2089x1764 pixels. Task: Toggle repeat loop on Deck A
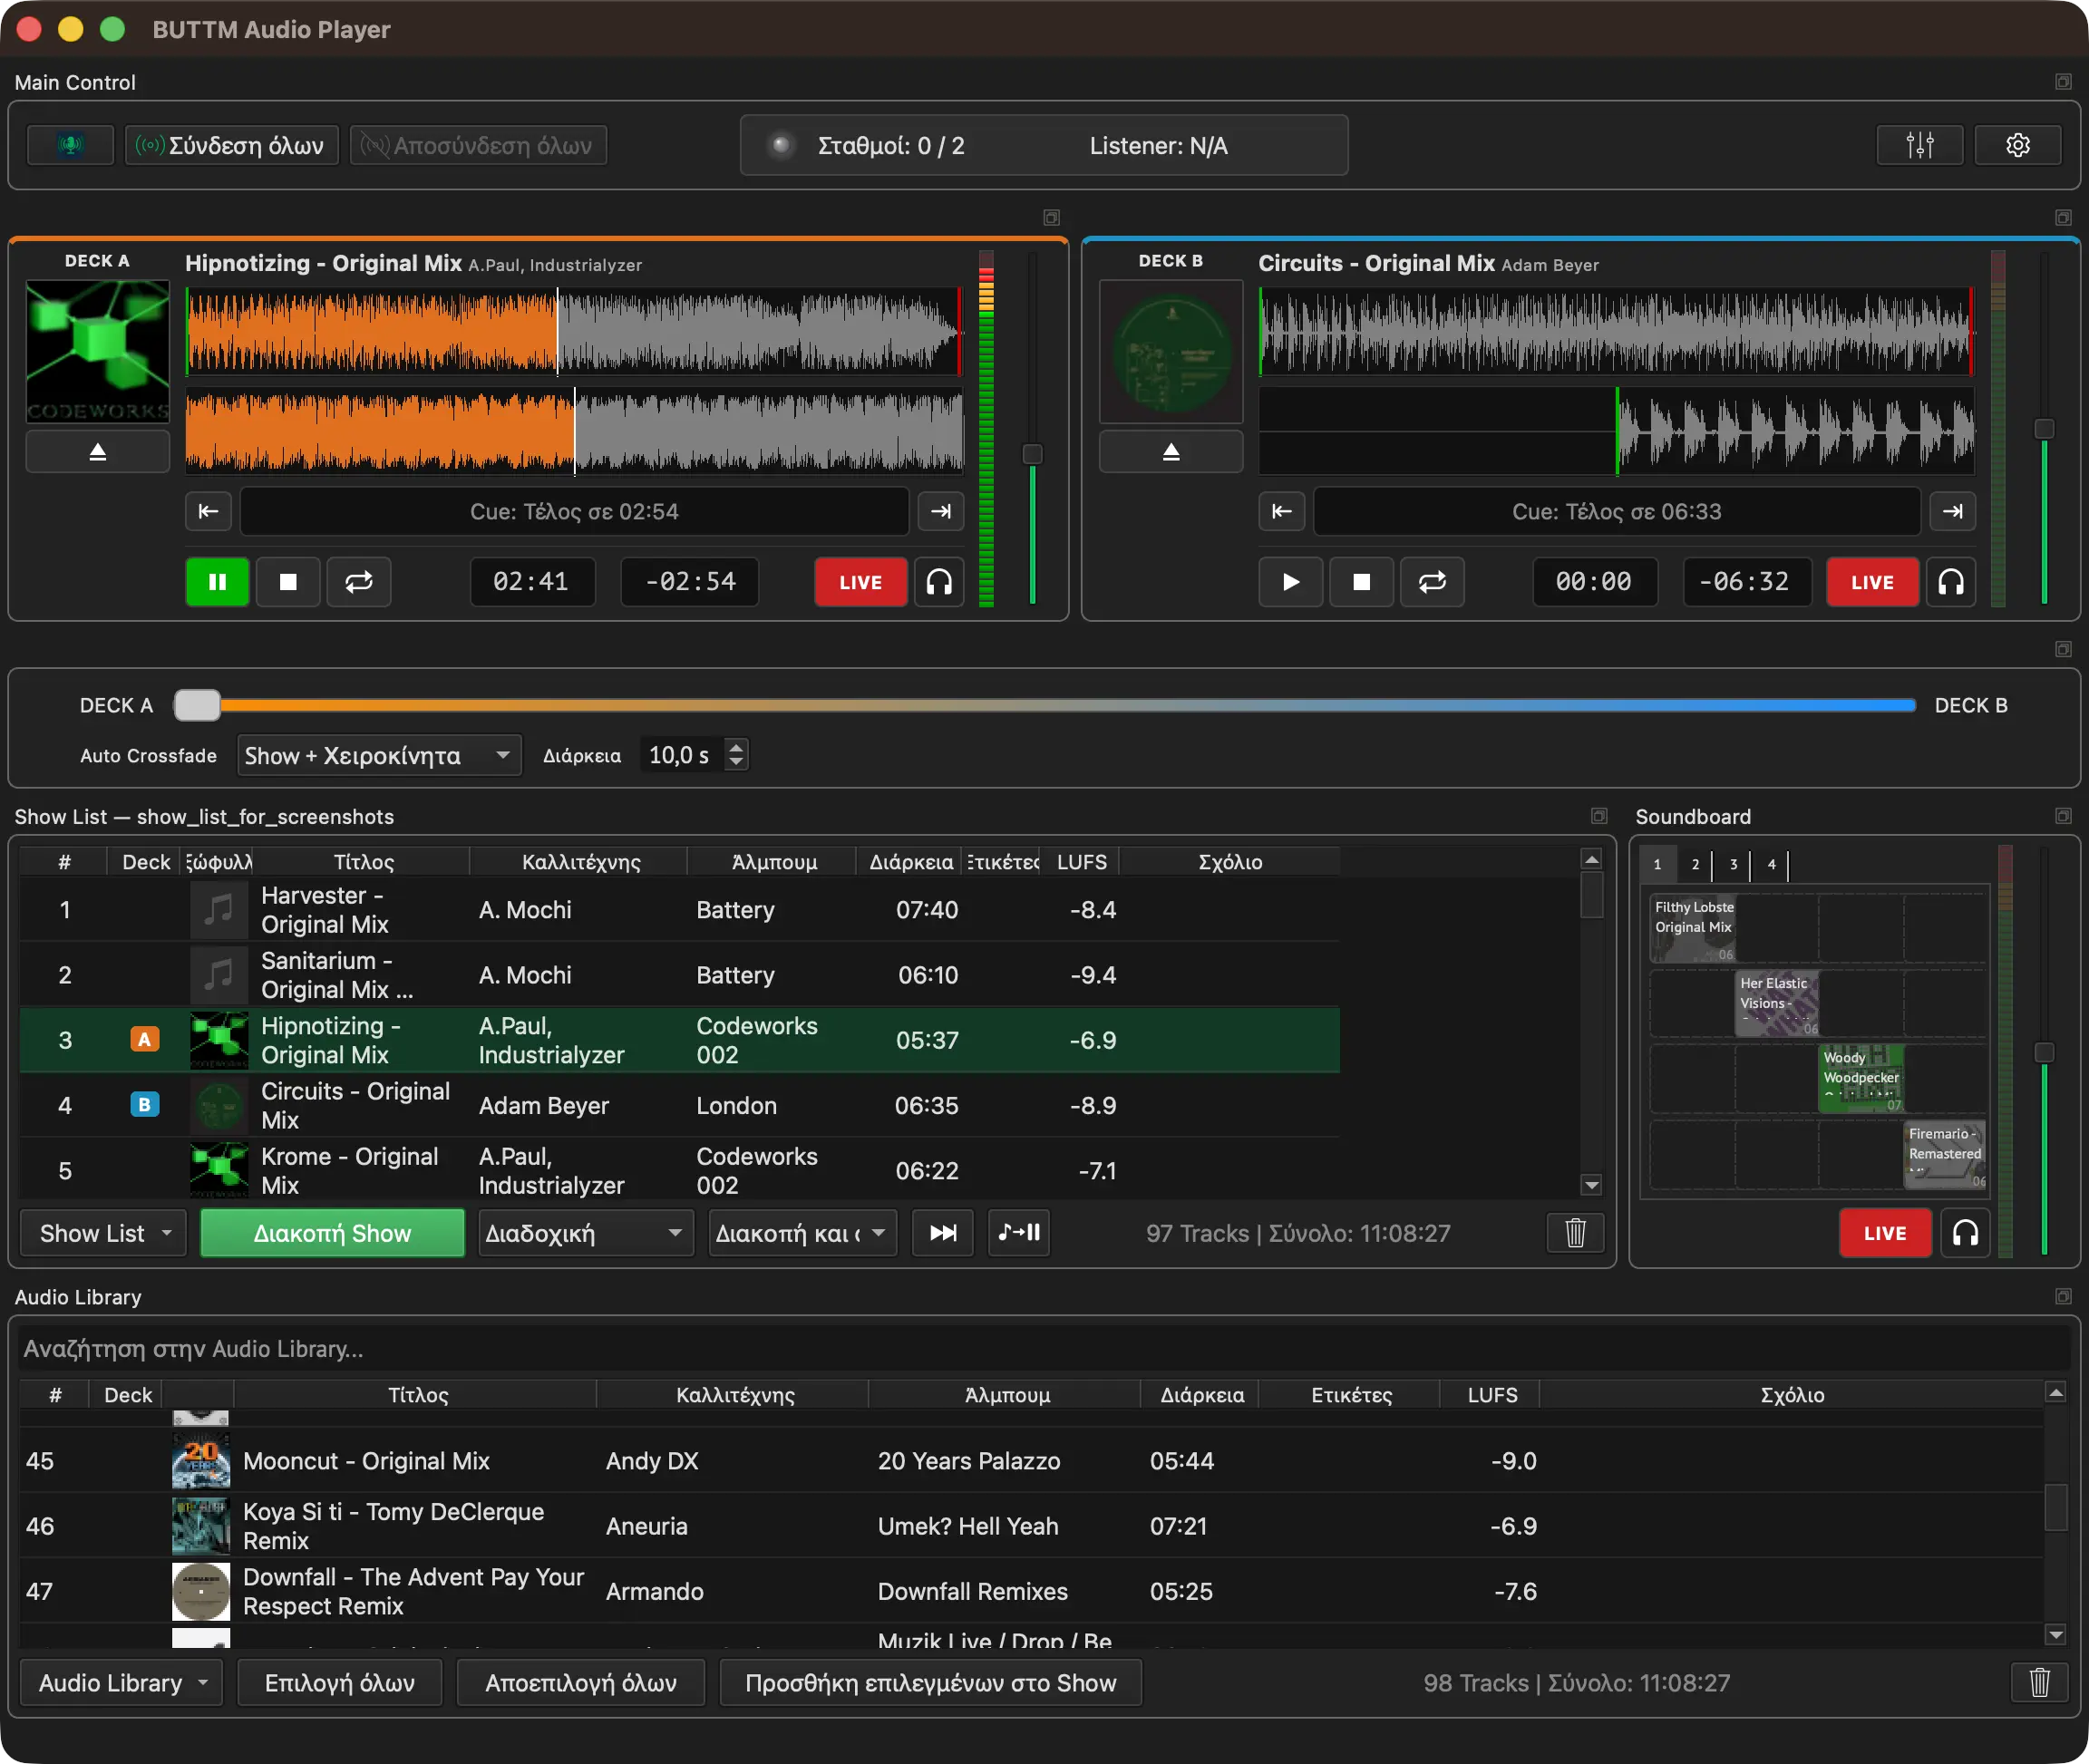coord(359,582)
